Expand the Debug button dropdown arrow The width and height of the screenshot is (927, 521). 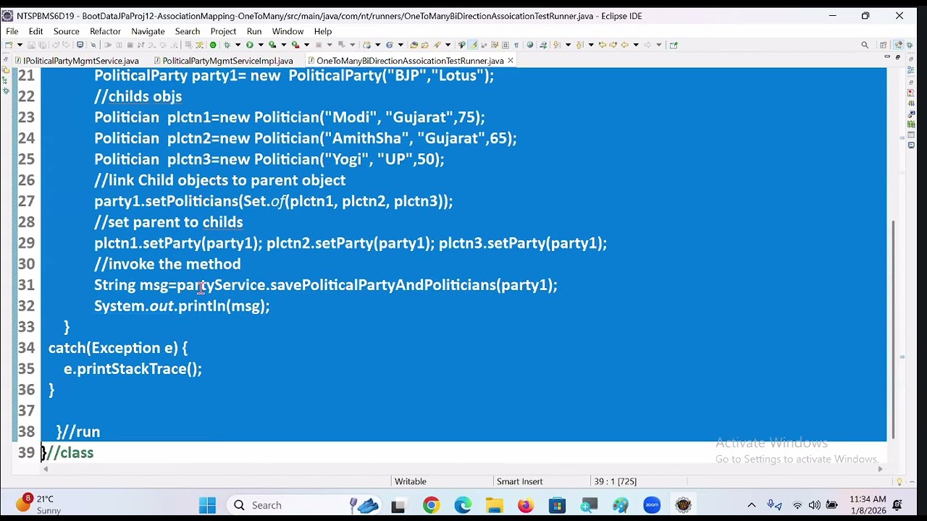coord(238,45)
